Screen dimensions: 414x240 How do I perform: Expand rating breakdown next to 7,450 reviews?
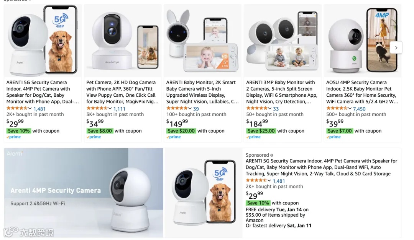click(350, 109)
